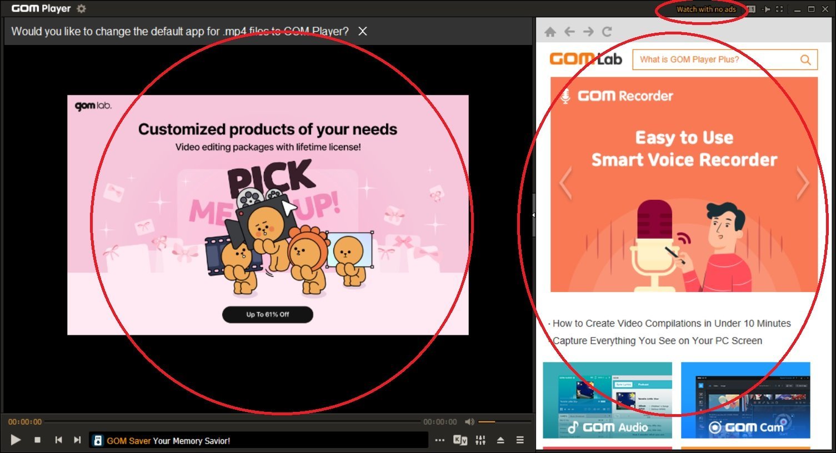The width and height of the screenshot is (836, 453).
Task: Show next banner with right chevron
Action: pyautogui.click(x=803, y=183)
